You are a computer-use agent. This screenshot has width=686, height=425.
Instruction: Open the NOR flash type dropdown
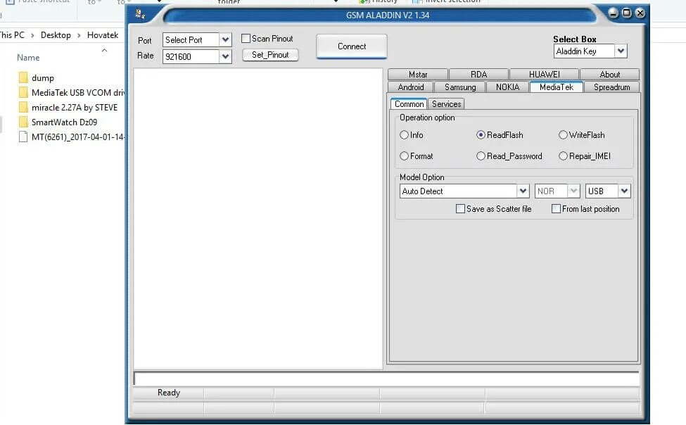[573, 191]
